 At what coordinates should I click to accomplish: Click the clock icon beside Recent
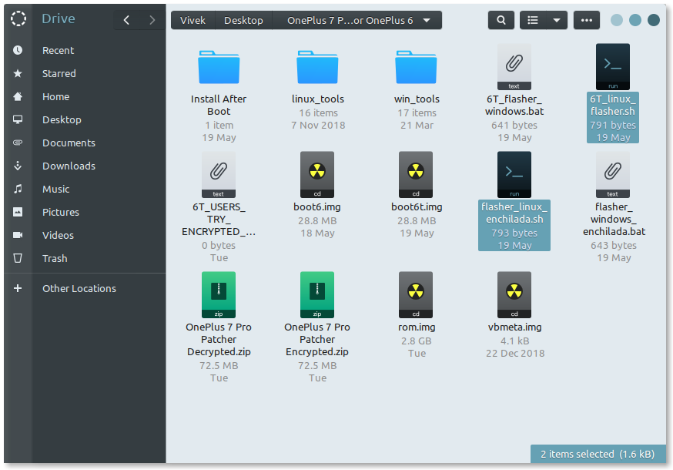(x=18, y=50)
